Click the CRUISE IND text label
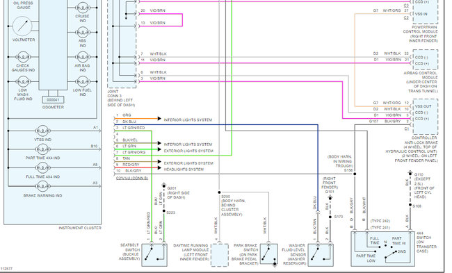The image size is (452, 273). [x=83, y=19]
